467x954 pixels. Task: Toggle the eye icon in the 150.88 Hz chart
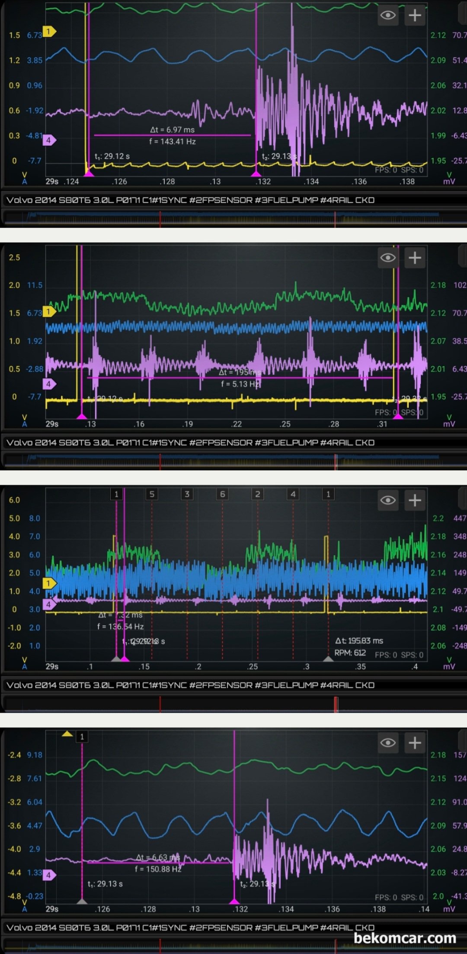tap(388, 743)
